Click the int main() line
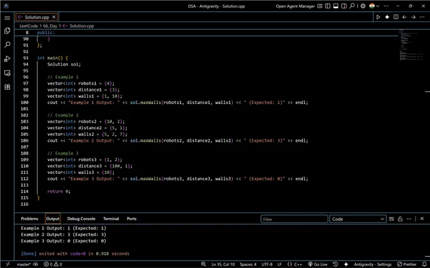Viewport: 430px width, 268px height. point(52,58)
